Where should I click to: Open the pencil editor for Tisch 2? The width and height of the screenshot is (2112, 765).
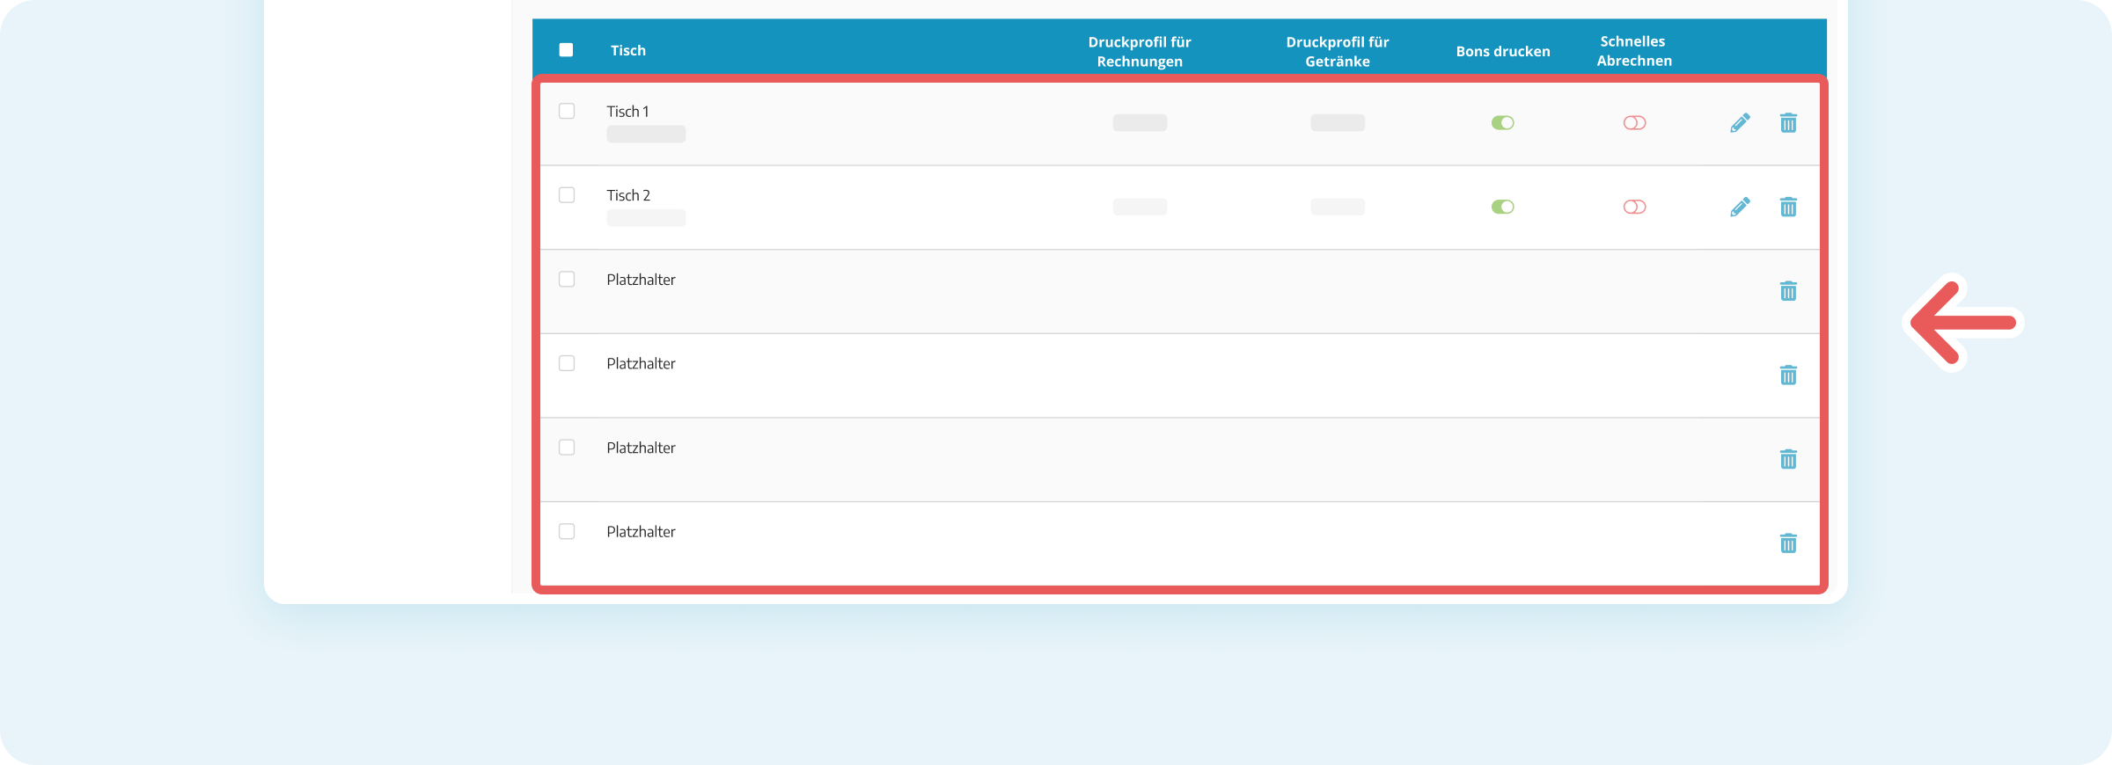click(1740, 207)
